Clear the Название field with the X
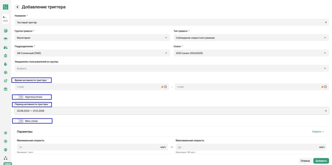This screenshot has height=165, width=332. (x=326, y=22)
